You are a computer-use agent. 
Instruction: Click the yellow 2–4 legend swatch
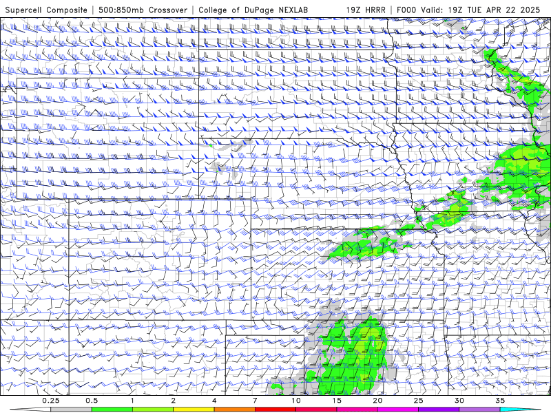pyautogui.click(x=194, y=410)
